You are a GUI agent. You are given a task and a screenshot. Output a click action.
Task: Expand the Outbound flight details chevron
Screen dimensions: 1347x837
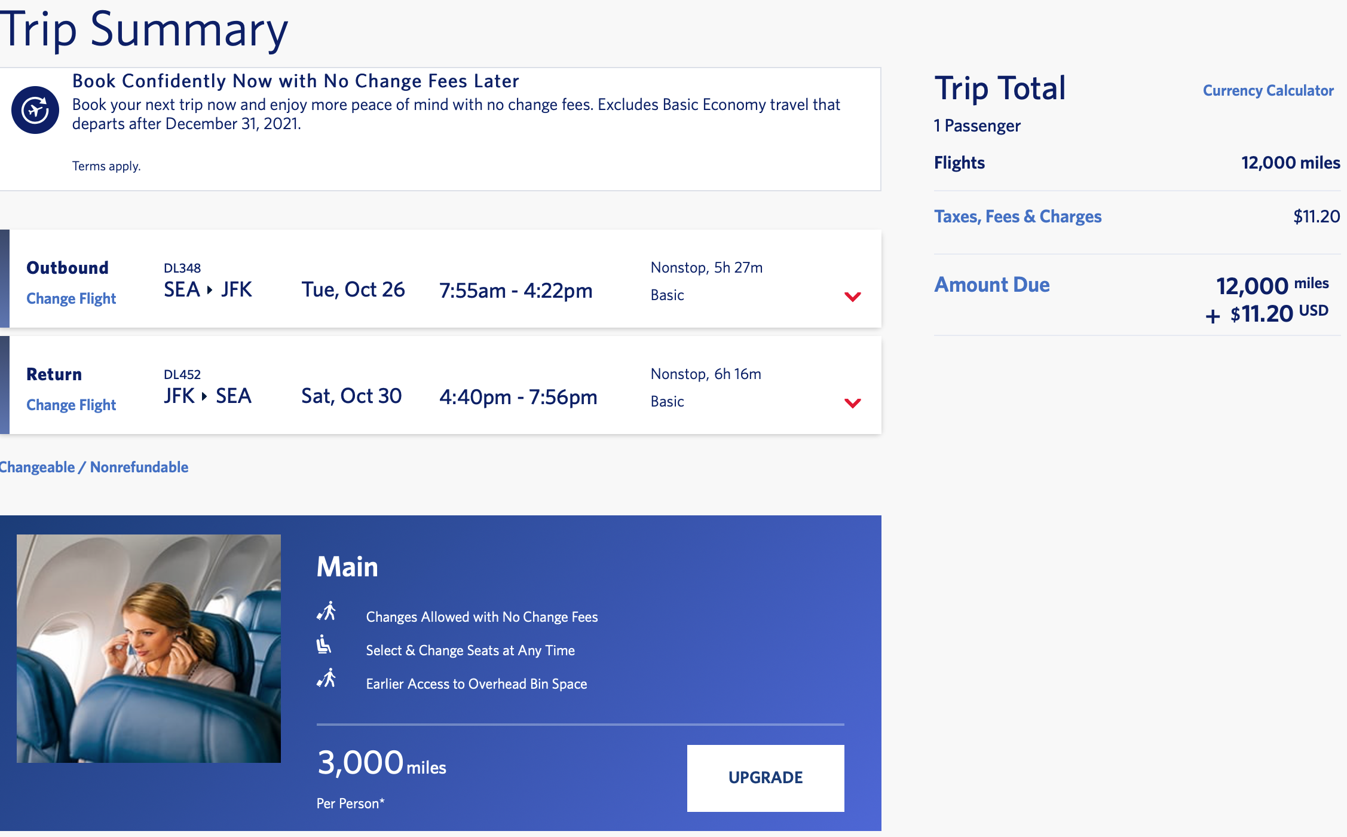(x=852, y=297)
